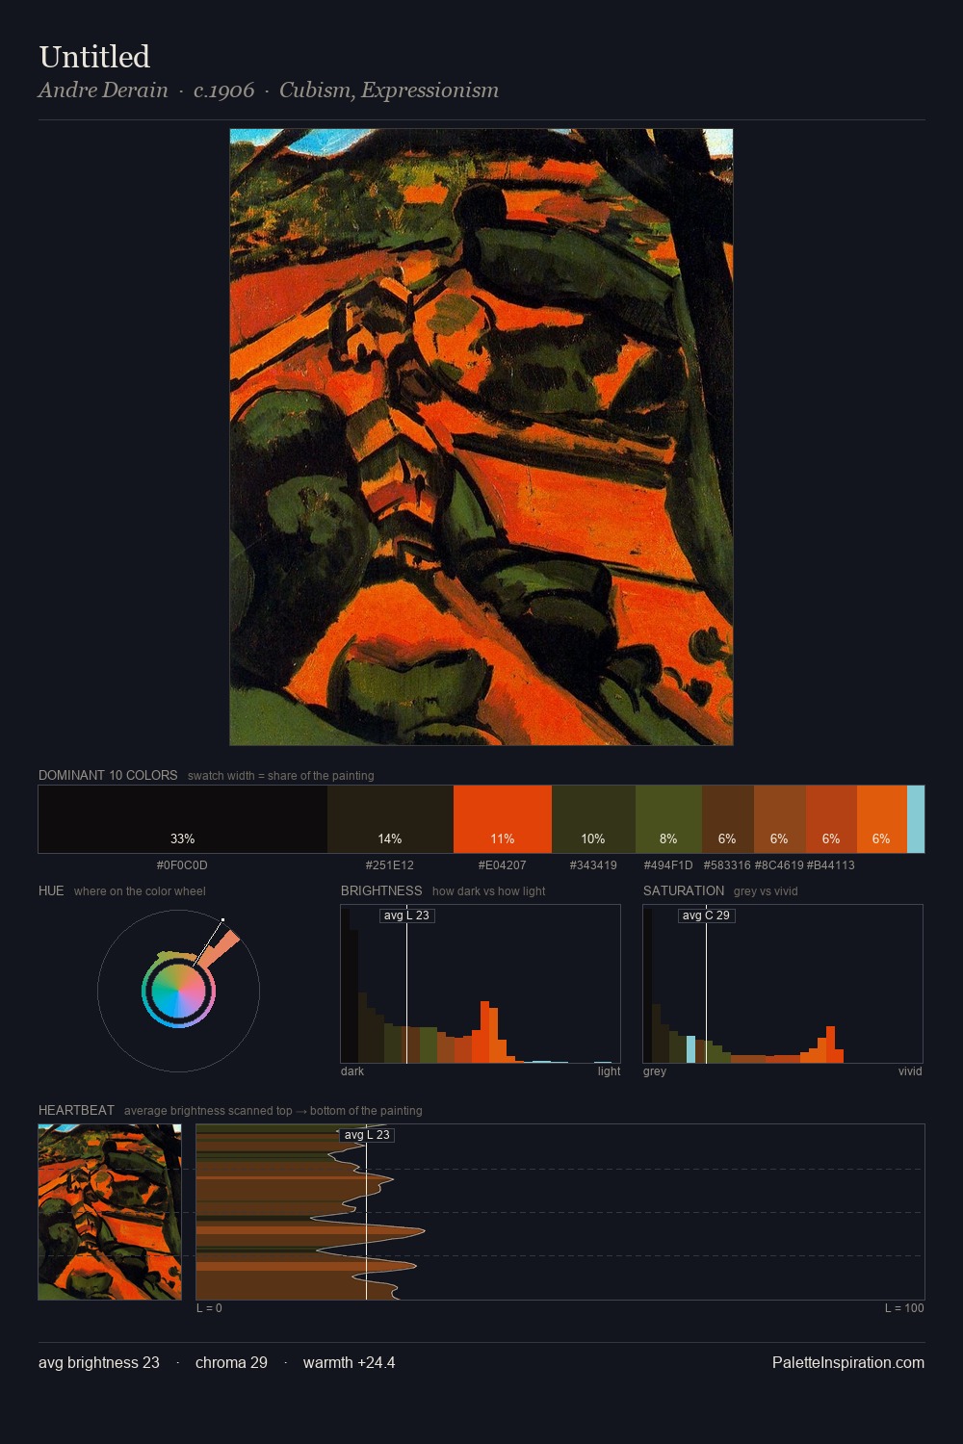Click the 'light' axis label
This screenshot has width=963, height=1444.
pyautogui.click(x=609, y=1071)
